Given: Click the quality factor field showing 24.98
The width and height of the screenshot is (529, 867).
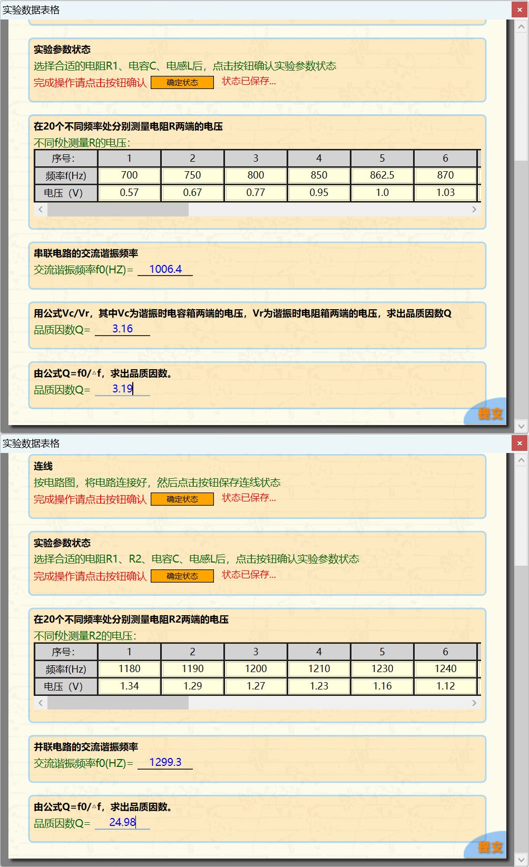Looking at the screenshot, I should click(x=122, y=822).
